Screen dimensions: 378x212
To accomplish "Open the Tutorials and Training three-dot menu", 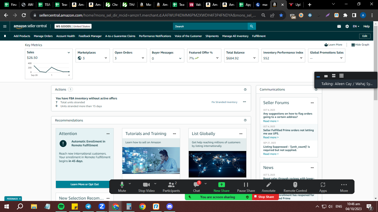I will click(174, 134).
